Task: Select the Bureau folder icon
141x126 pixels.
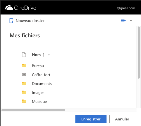Action: 24,66
